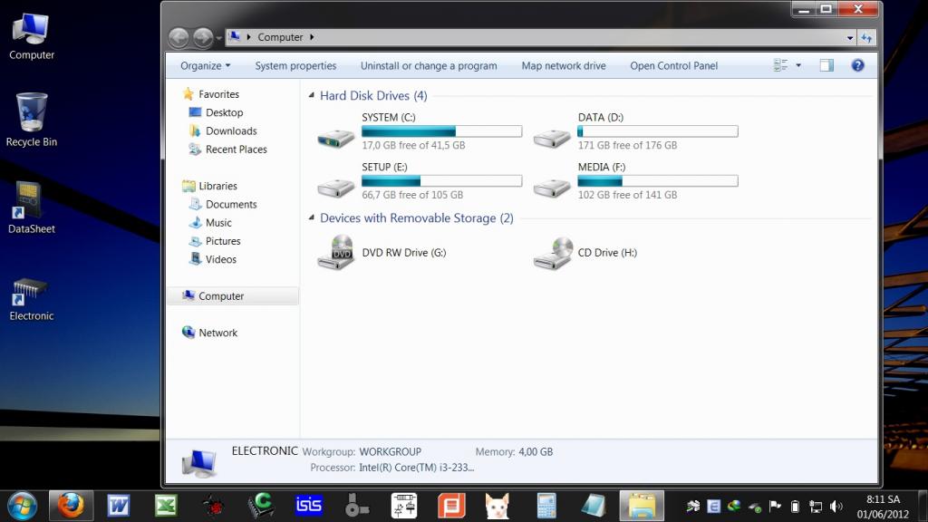Click the Windows Explorer taskbar icon
This screenshot has width=928, height=522.
[x=642, y=507]
